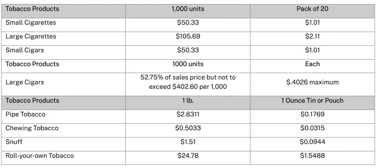377x168 pixels.
Task: Select the 52.75% of sales price cell
Action: point(188,82)
